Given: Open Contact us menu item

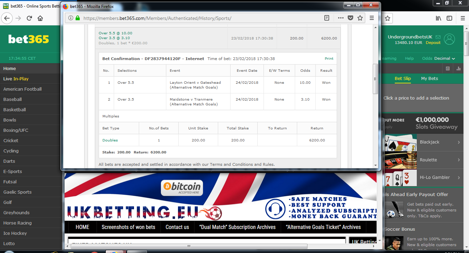Looking at the screenshot, I should point(177,227).
